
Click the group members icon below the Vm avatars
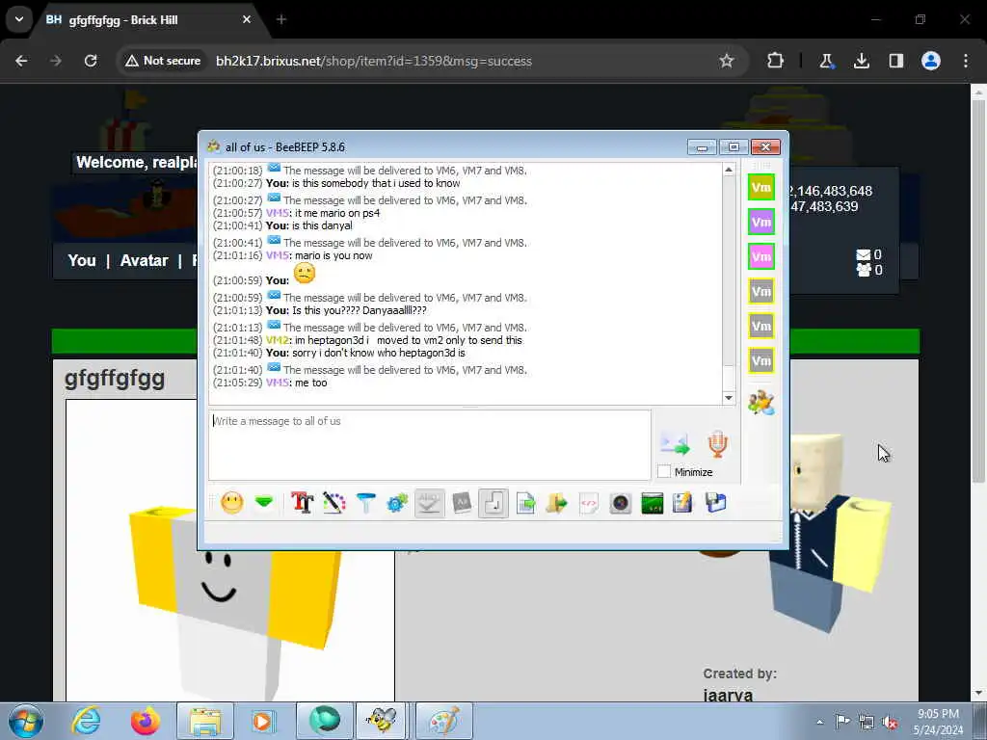[x=761, y=402]
